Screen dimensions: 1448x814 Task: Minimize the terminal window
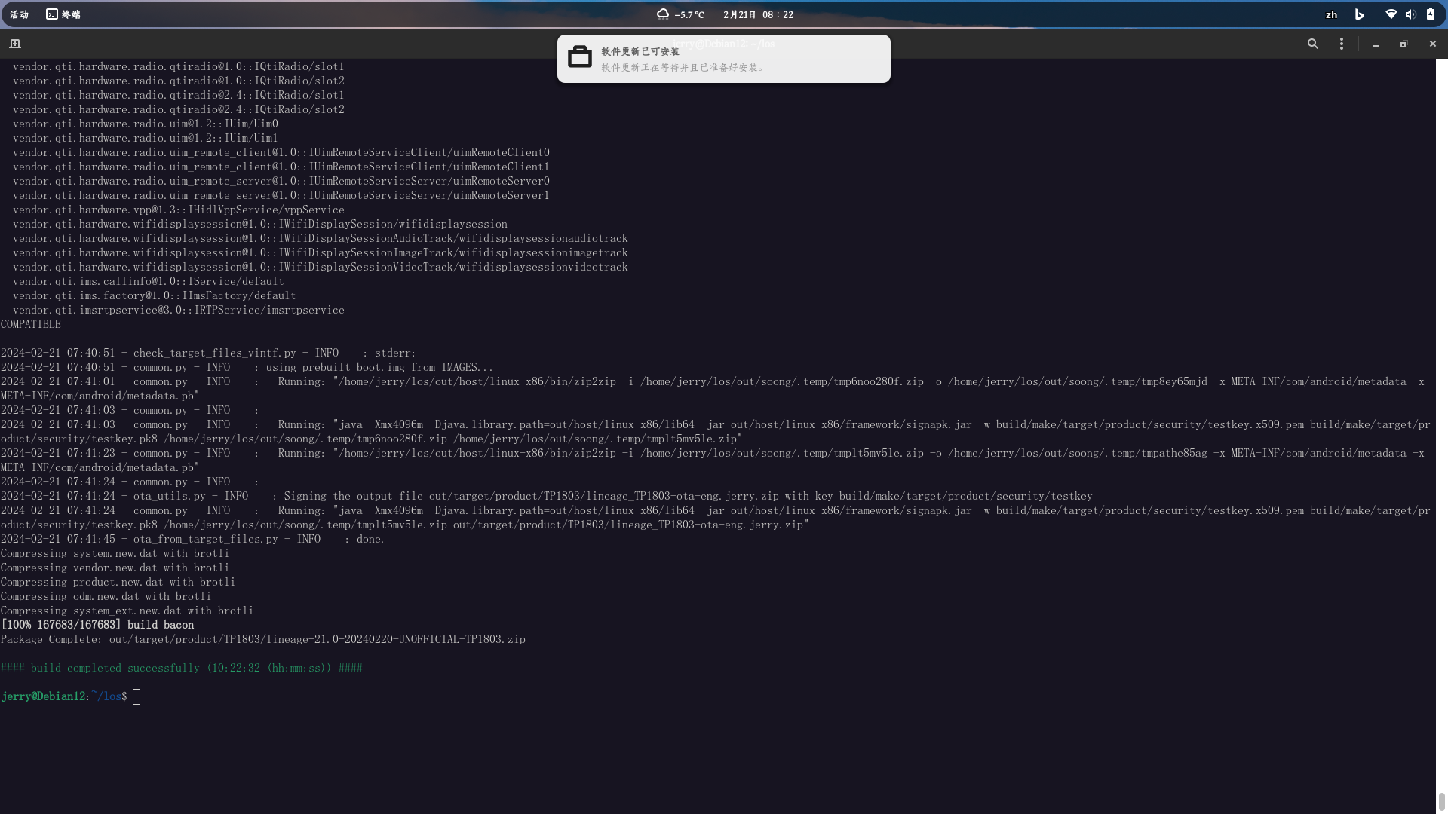[x=1376, y=44]
